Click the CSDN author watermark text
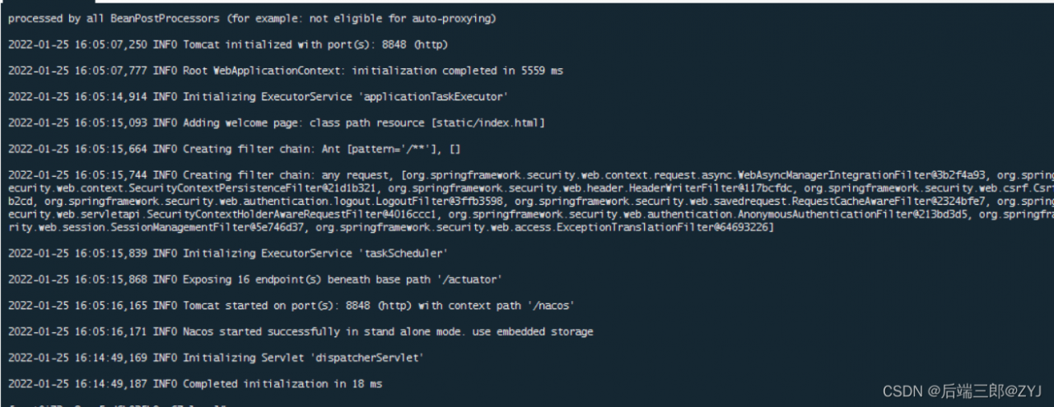The height and width of the screenshot is (407, 1054). click(962, 391)
